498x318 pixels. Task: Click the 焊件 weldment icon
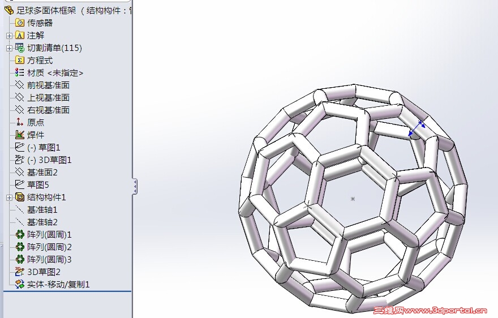click(20, 135)
